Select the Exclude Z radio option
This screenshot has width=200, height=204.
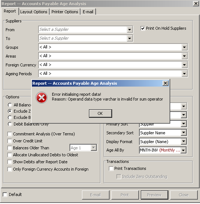click(10, 111)
